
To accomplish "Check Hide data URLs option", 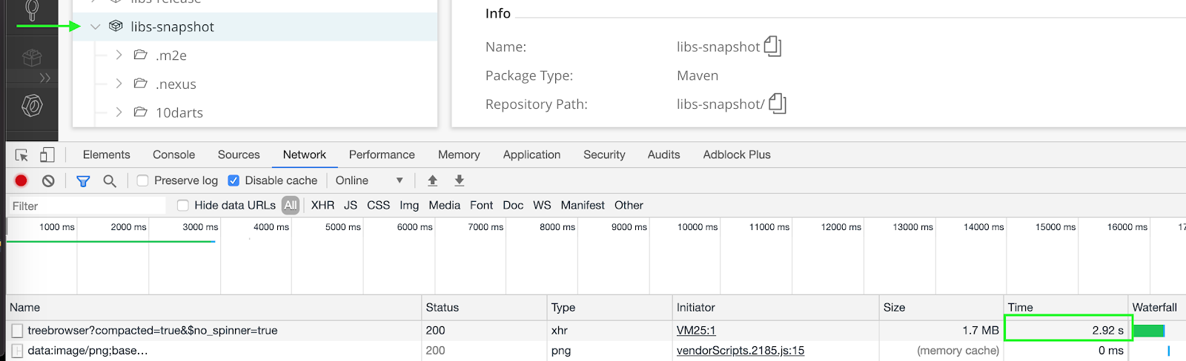I will tap(183, 205).
